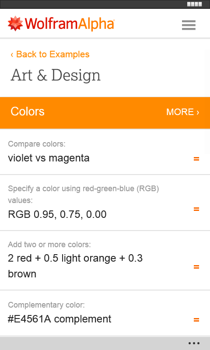
Task: Click equals icon for #E4561A complement
Action: pyautogui.click(x=196, y=320)
